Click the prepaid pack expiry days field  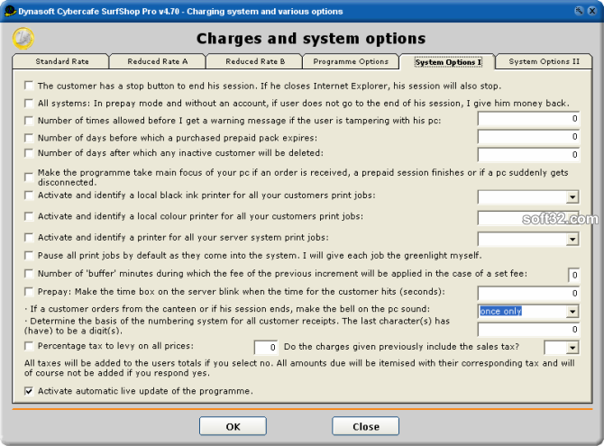point(528,137)
